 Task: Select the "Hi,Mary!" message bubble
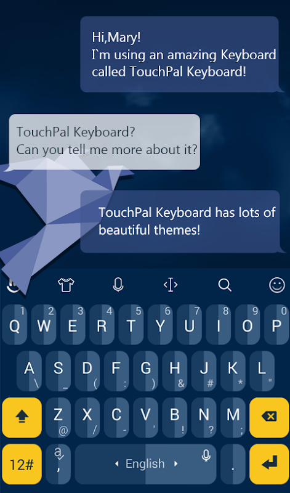179,54
